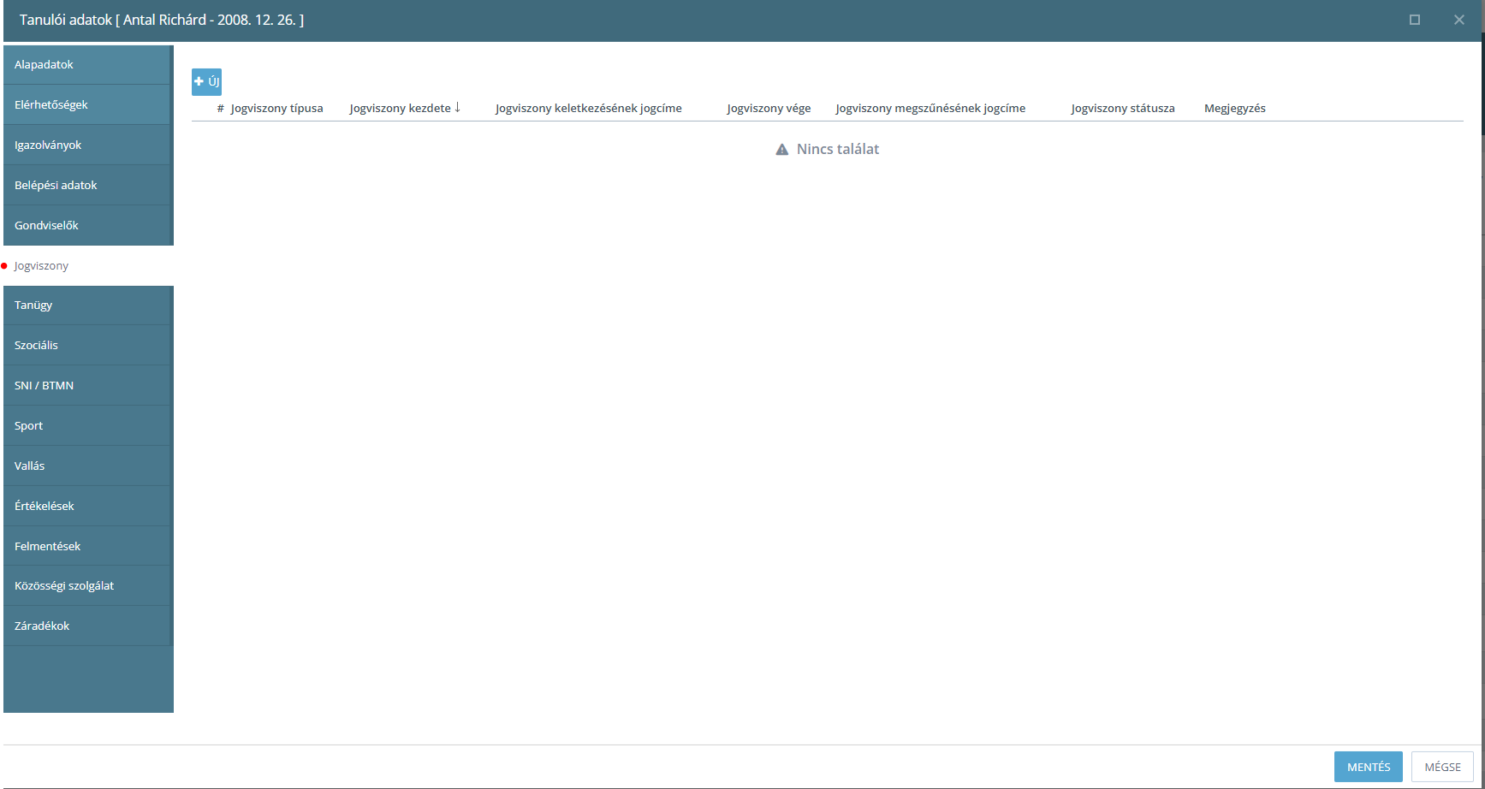Open the Felmentések tab
Viewport: 1485px width, 789px height.
point(88,546)
